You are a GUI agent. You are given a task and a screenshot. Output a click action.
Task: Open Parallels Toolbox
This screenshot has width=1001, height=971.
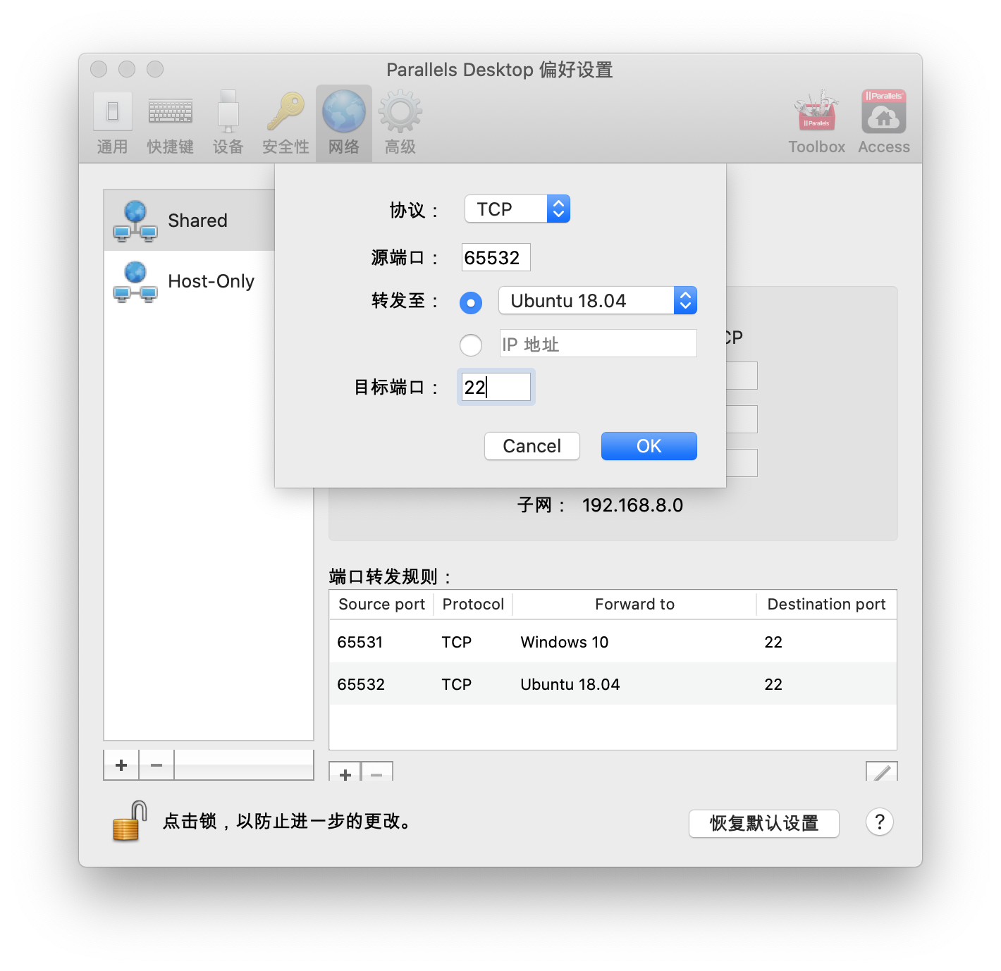point(816,123)
